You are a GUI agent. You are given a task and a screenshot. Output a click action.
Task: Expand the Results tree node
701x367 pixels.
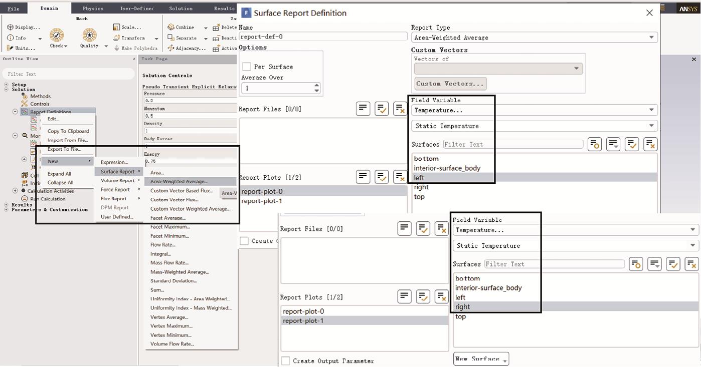click(7, 205)
